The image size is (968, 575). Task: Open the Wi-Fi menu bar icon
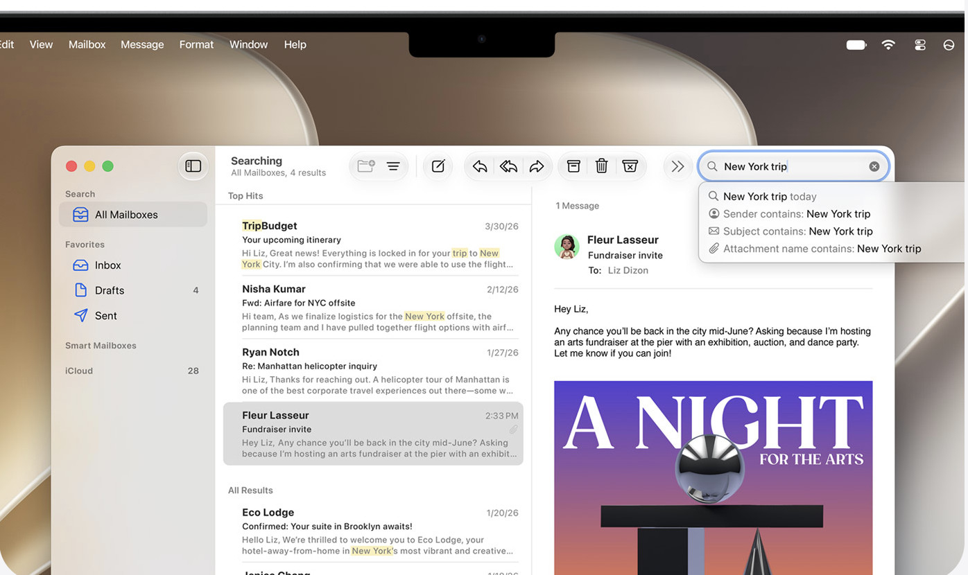click(888, 44)
